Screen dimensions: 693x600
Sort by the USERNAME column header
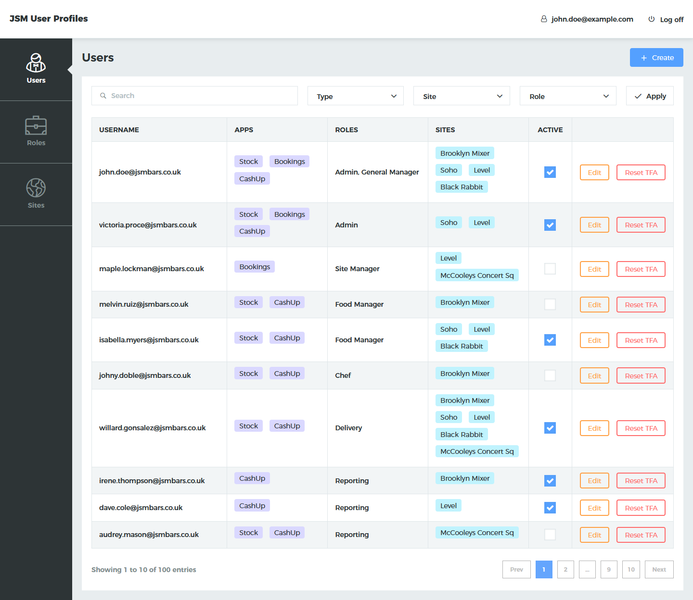pyautogui.click(x=119, y=130)
